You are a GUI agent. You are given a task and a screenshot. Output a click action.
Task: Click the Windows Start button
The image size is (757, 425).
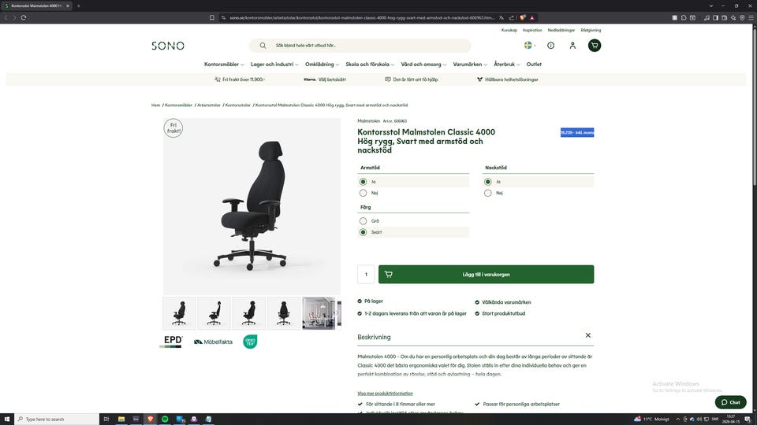[7, 419]
